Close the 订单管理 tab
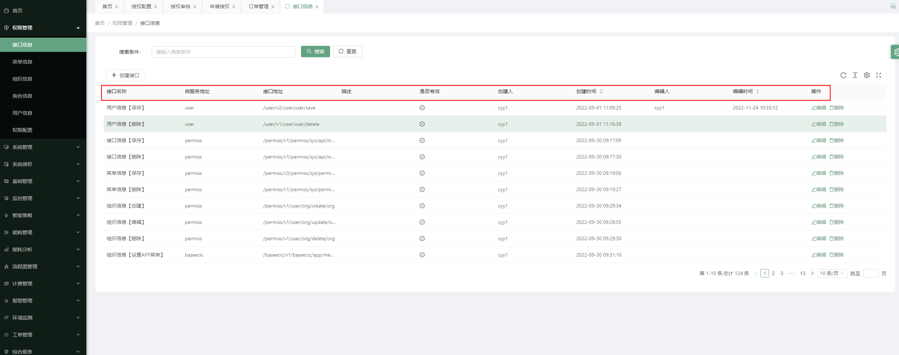The width and height of the screenshot is (899, 355). (x=273, y=7)
